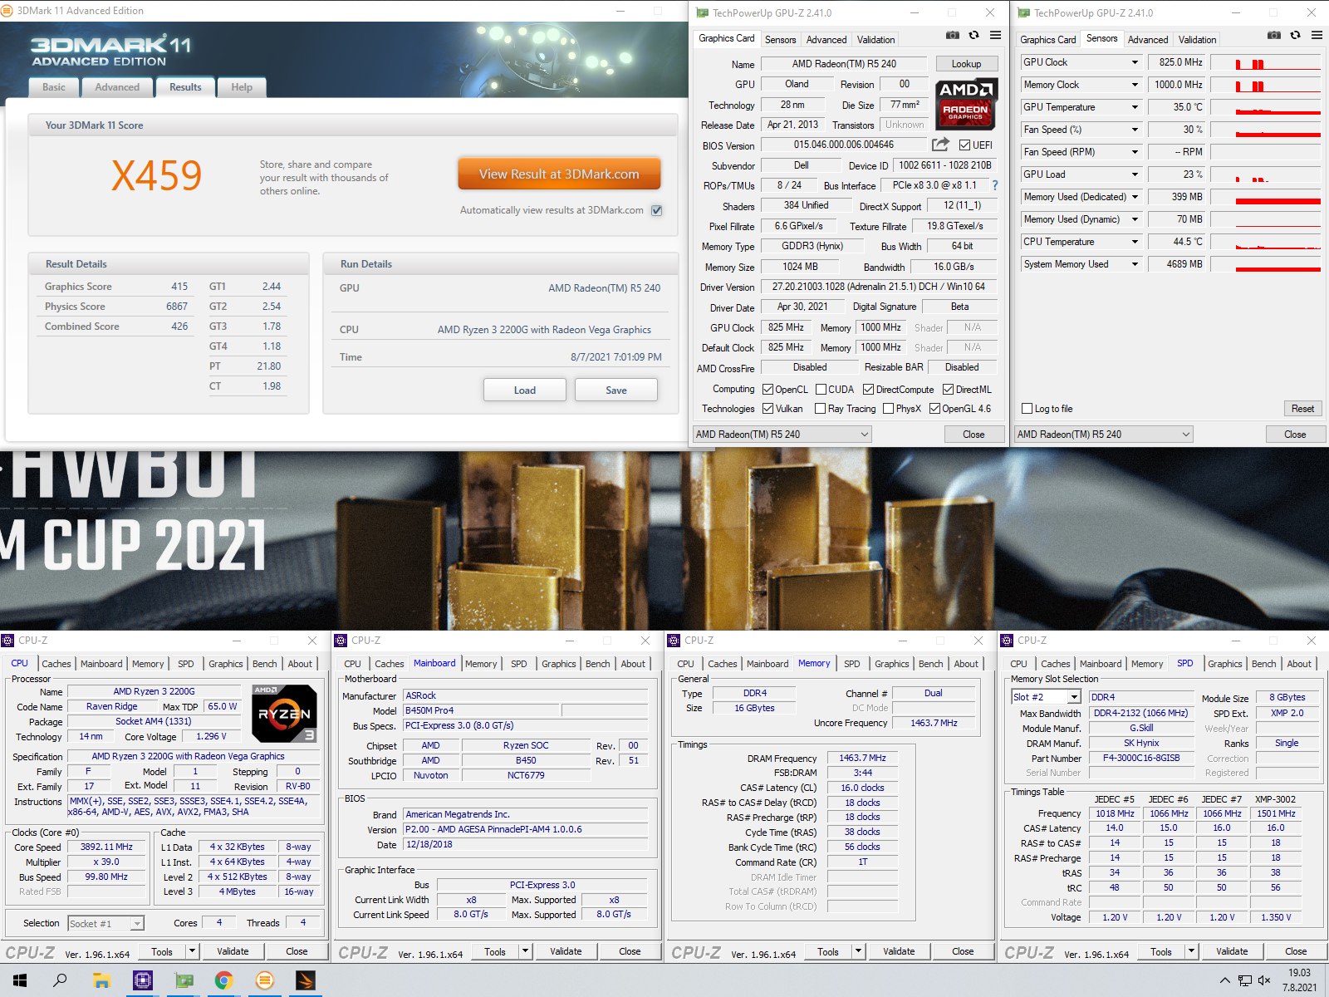Toggle Vulkan checkbox
This screenshot has width=1329, height=997.
click(x=768, y=409)
